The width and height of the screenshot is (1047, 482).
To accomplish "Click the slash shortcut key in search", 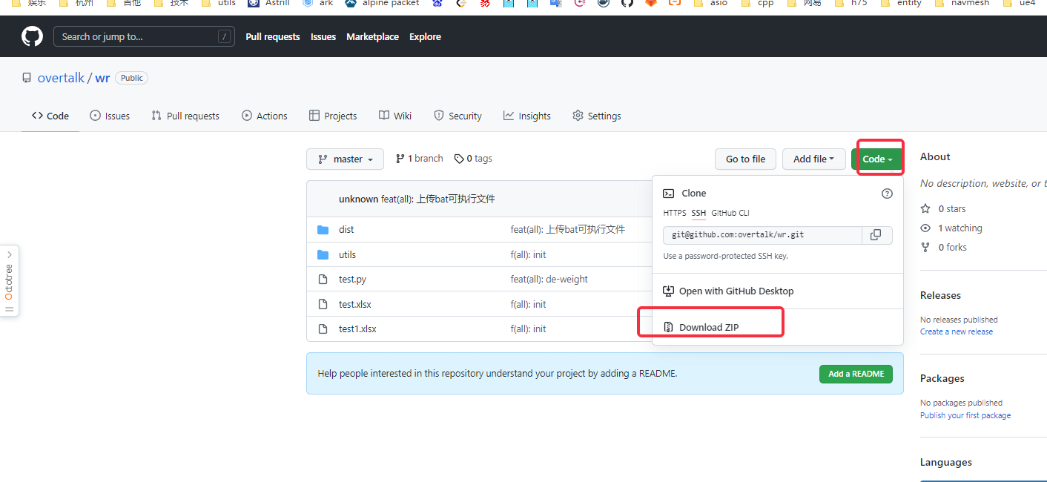I will (224, 36).
